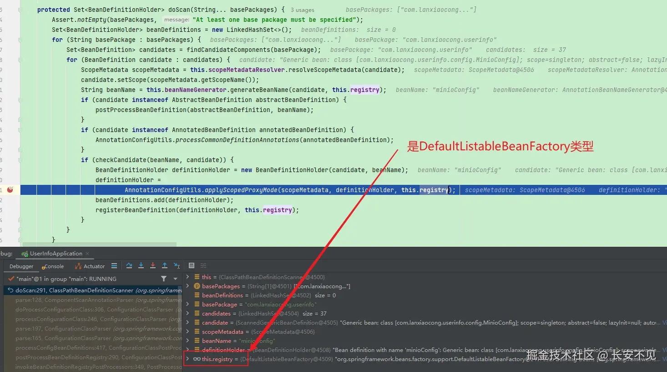Screen dimensions: 667x372
Task: Collapse the AnnotatedBeanDefinition 'if' fold marker
Action: tap(20, 130)
